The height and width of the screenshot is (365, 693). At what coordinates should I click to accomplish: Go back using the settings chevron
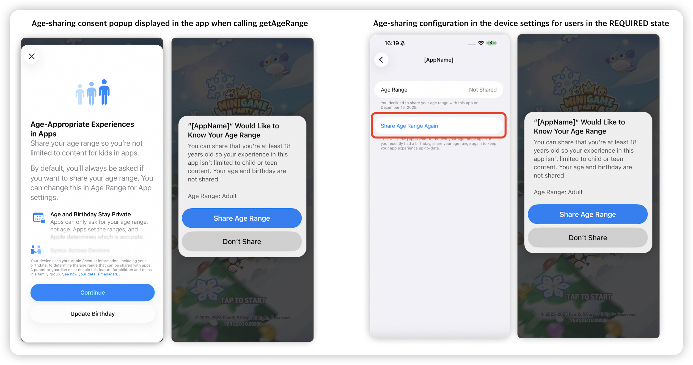pos(381,60)
